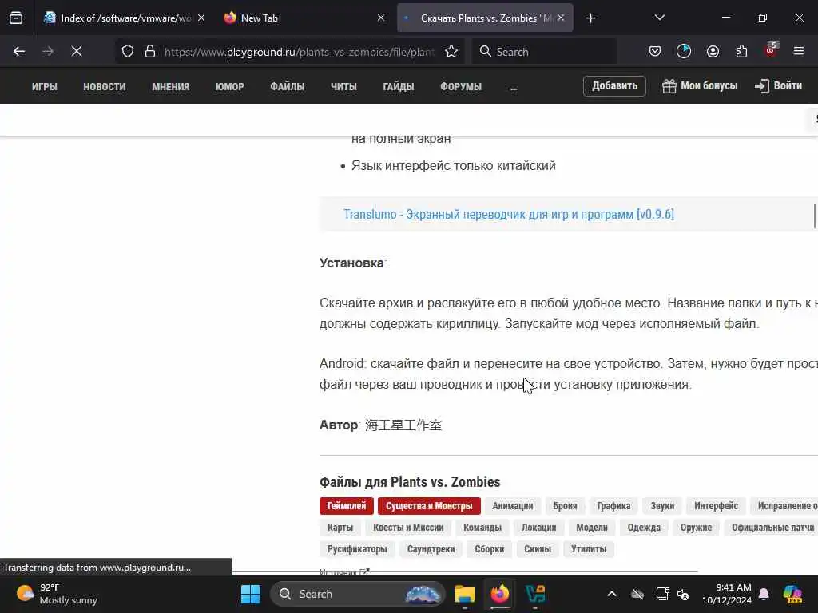Open ЧИТЫ menu section
Screen dimensions: 818x613
[x=343, y=86]
